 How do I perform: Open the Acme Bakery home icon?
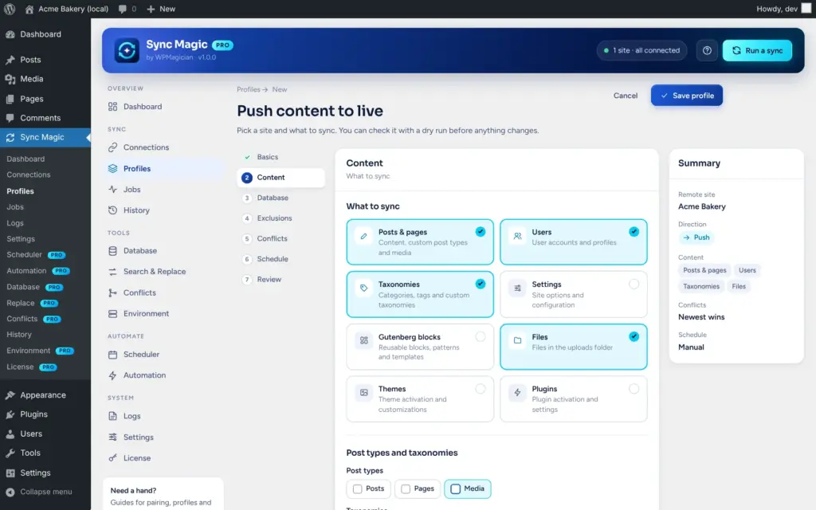[x=29, y=9]
